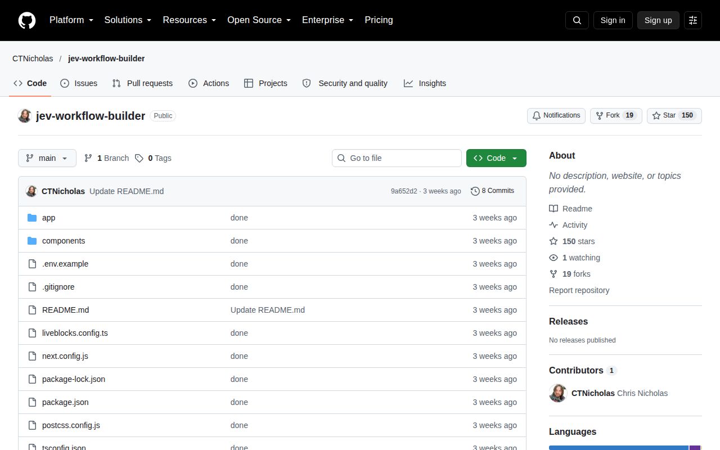Go to the GitHub homepage logo
The width and height of the screenshot is (720, 450).
pyautogui.click(x=27, y=20)
